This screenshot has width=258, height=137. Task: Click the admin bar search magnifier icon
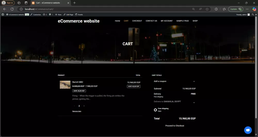click(253, 15)
